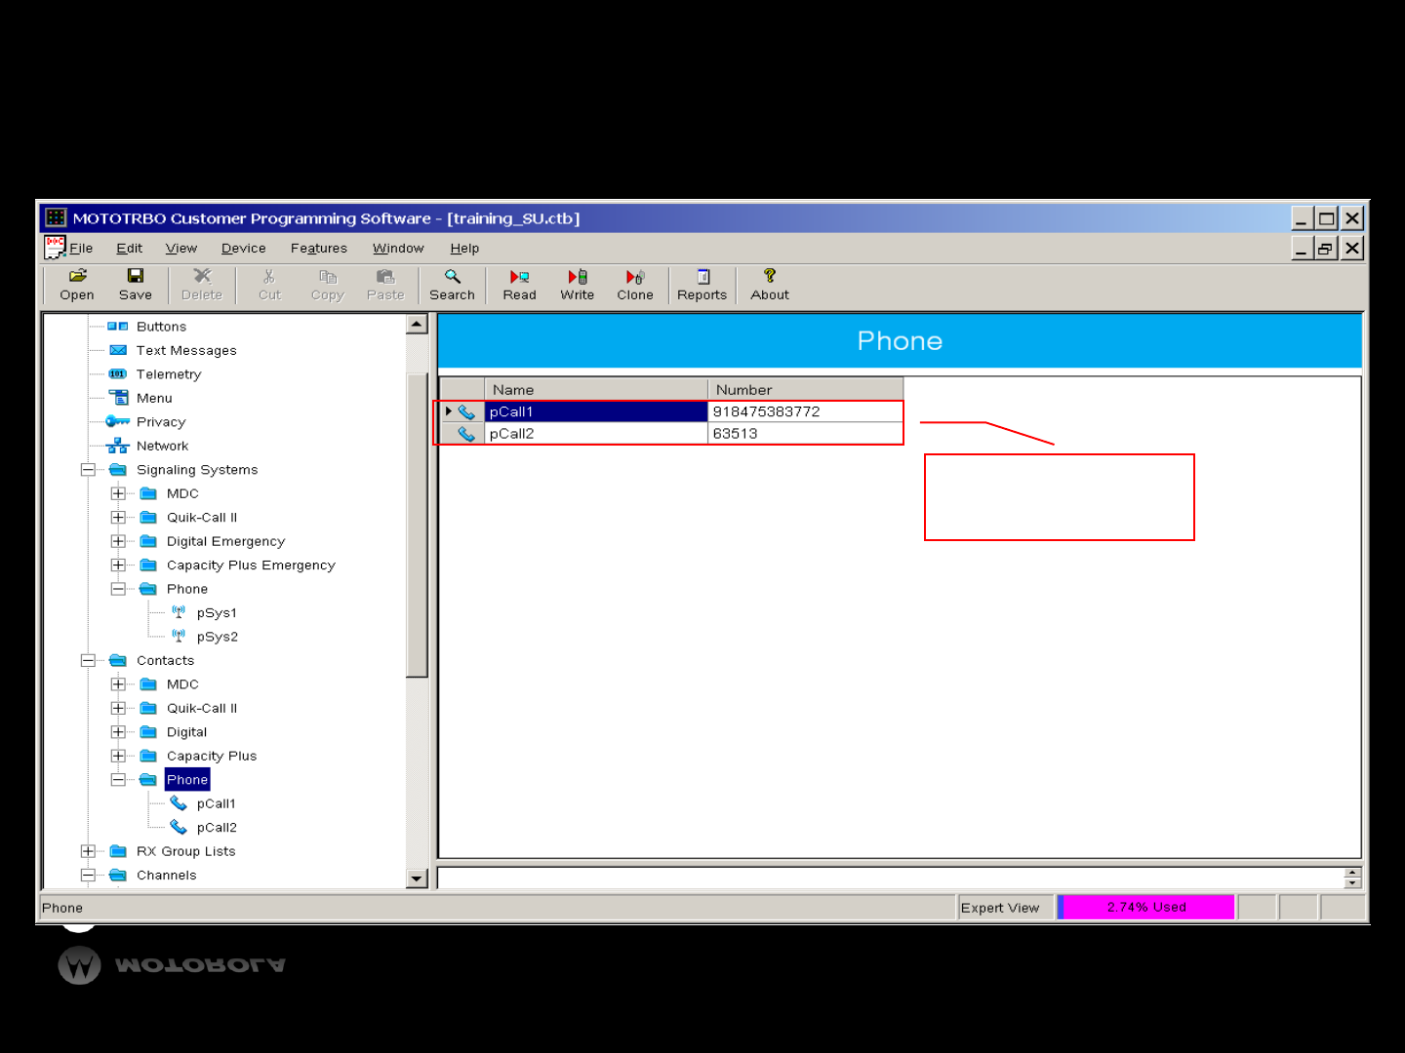Open the Help menu
This screenshot has height=1053, width=1405.
tap(464, 249)
